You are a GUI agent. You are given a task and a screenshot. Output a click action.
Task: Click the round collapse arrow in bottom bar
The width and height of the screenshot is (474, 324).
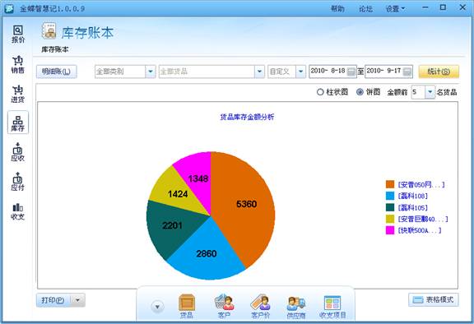coord(157,307)
